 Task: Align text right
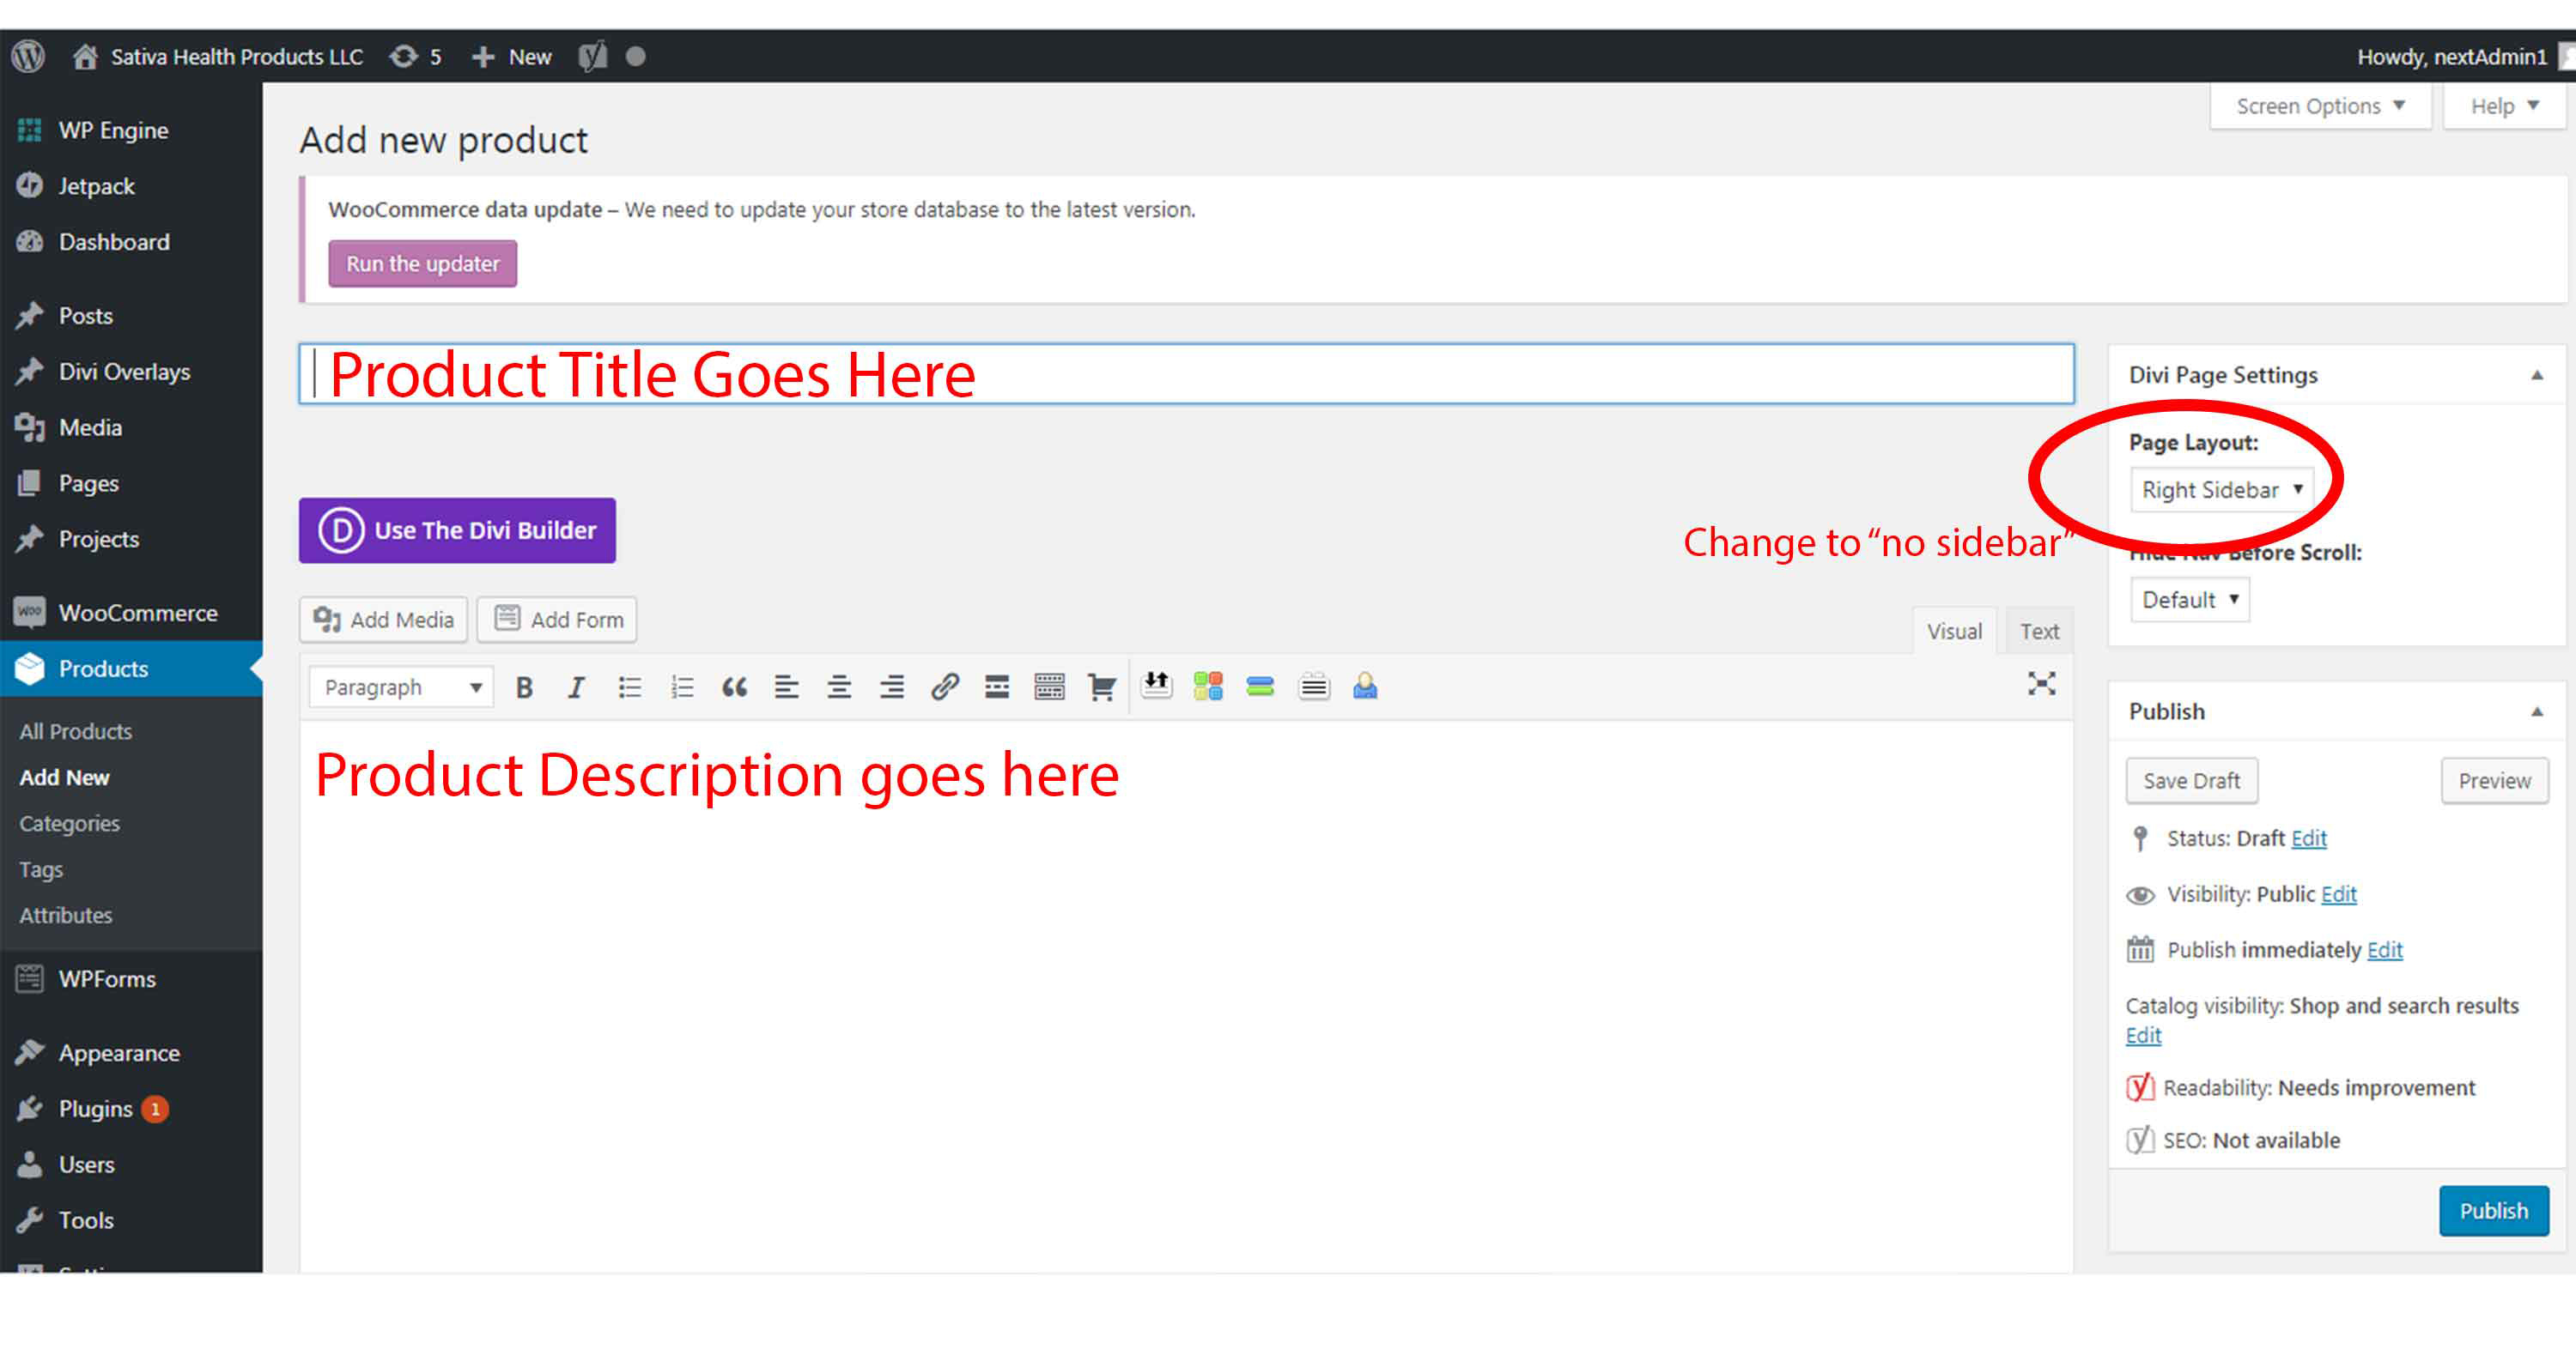[x=891, y=687]
